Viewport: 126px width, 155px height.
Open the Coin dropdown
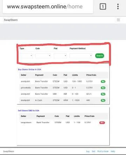coord(43,56)
